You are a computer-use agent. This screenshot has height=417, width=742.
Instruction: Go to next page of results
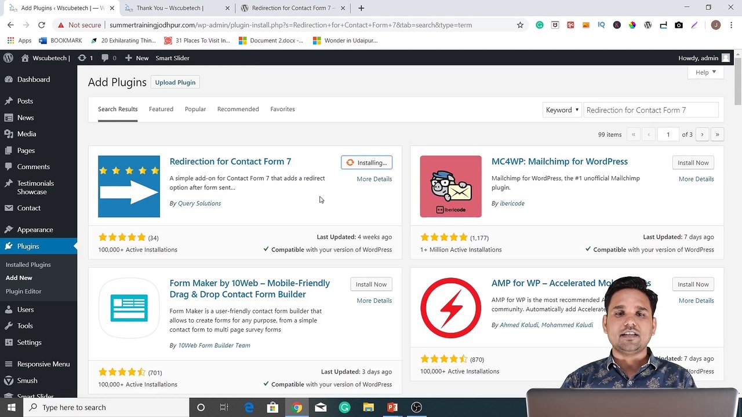pos(702,134)
